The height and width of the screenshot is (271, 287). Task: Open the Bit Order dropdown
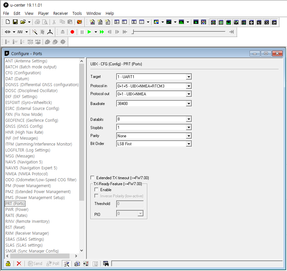189,144
